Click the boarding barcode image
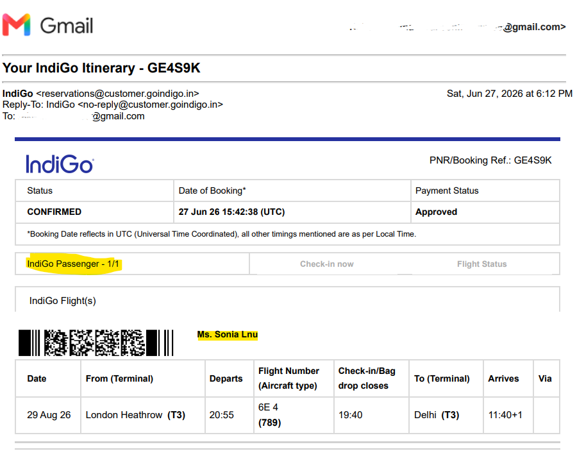 (96, 342)
